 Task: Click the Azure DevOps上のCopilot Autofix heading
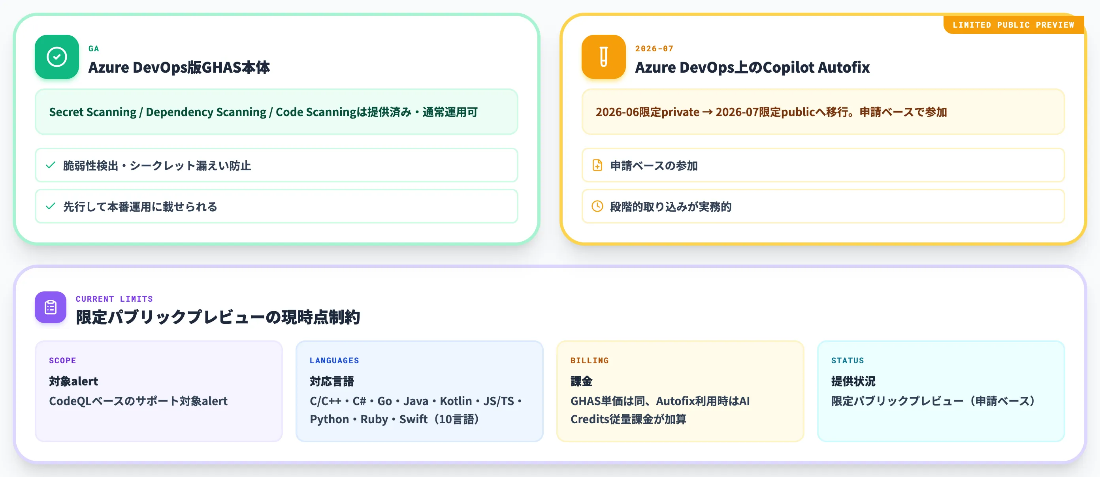[752, 67]
